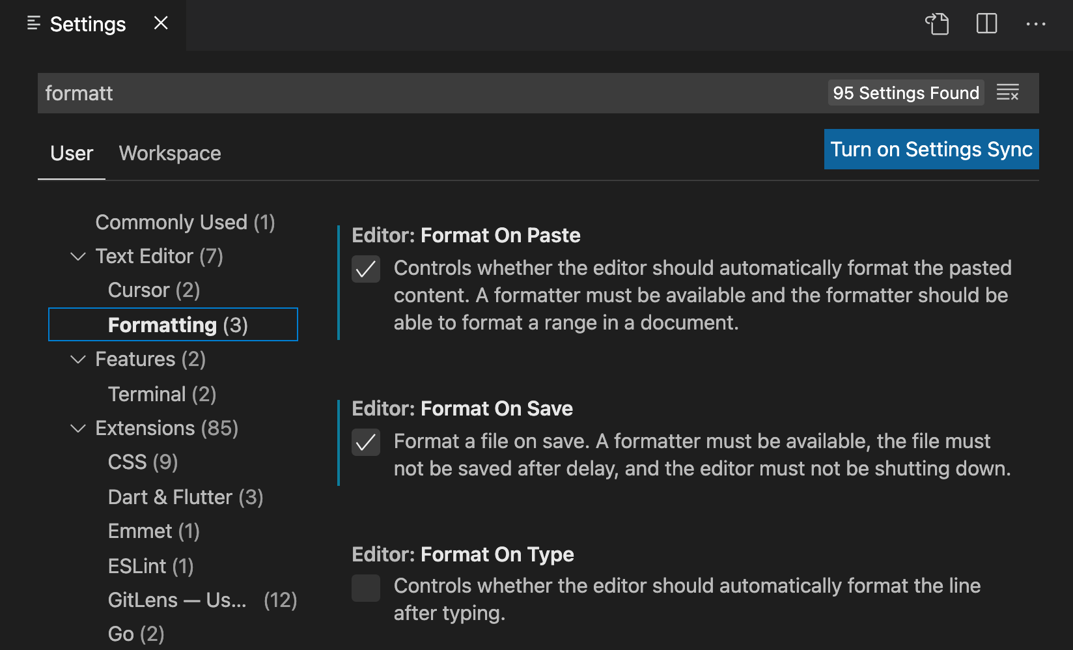Enable Format On Type

[x=366, y=587]
